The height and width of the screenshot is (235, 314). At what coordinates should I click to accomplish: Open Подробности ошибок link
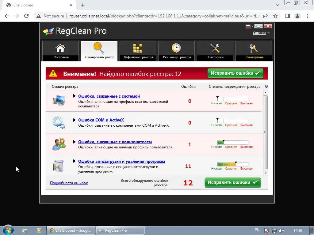pos(69,183)
